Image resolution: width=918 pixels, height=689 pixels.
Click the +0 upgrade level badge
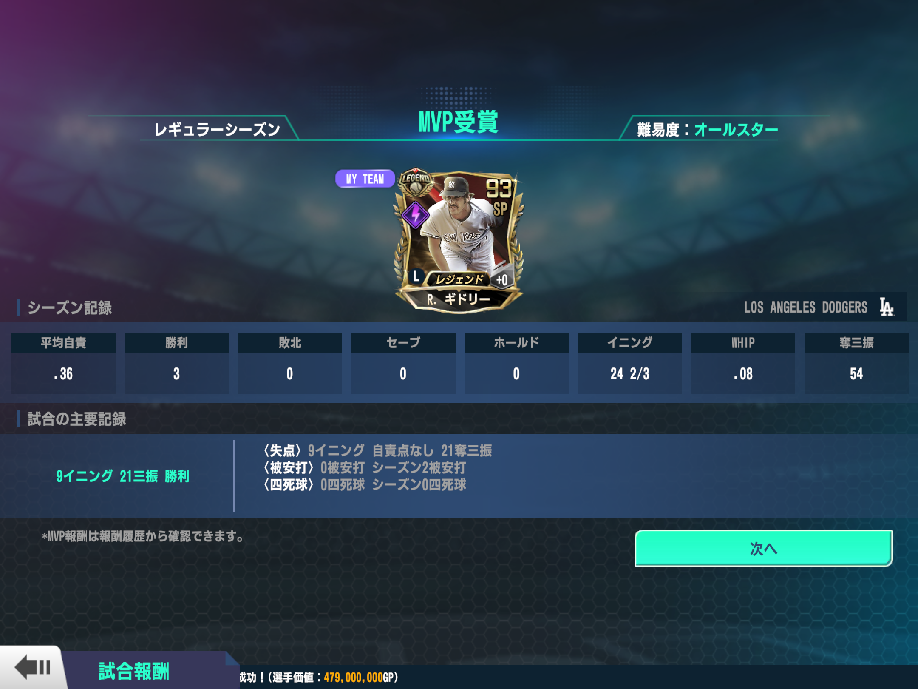point(502,279)
